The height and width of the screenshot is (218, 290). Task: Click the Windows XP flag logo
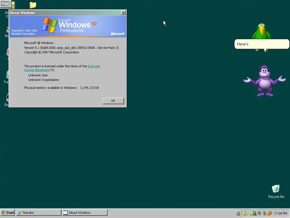49,25
